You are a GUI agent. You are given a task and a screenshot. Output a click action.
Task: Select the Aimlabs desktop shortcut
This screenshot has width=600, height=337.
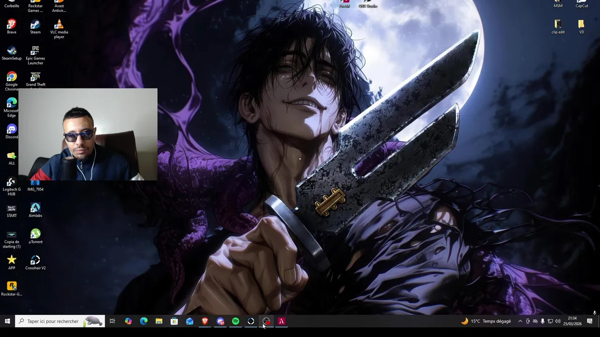(35, 210)
